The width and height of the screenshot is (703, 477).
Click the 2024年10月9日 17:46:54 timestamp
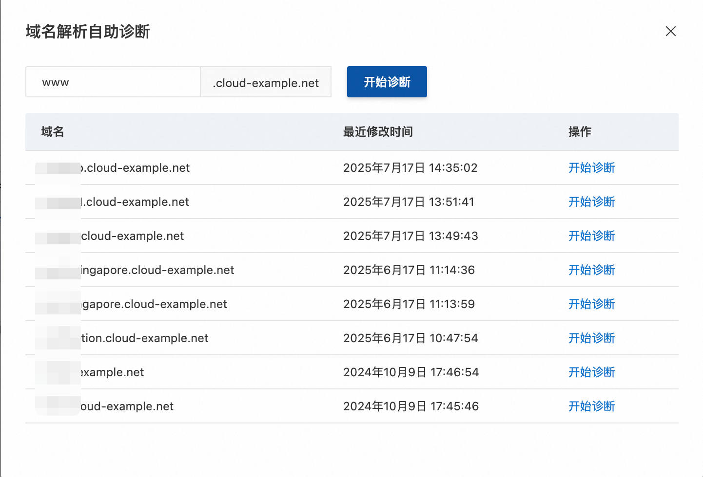coord(411,372)
